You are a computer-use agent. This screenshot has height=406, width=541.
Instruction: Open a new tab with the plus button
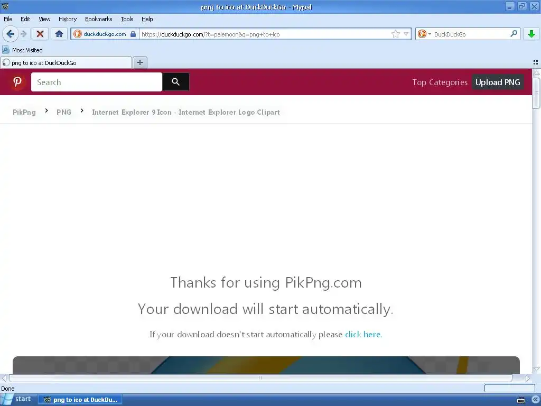[139, 62]
